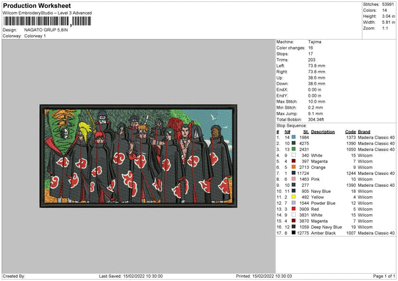Select the min stitch value "0.2 mm"
398x281 pixels.
point(316,107)
